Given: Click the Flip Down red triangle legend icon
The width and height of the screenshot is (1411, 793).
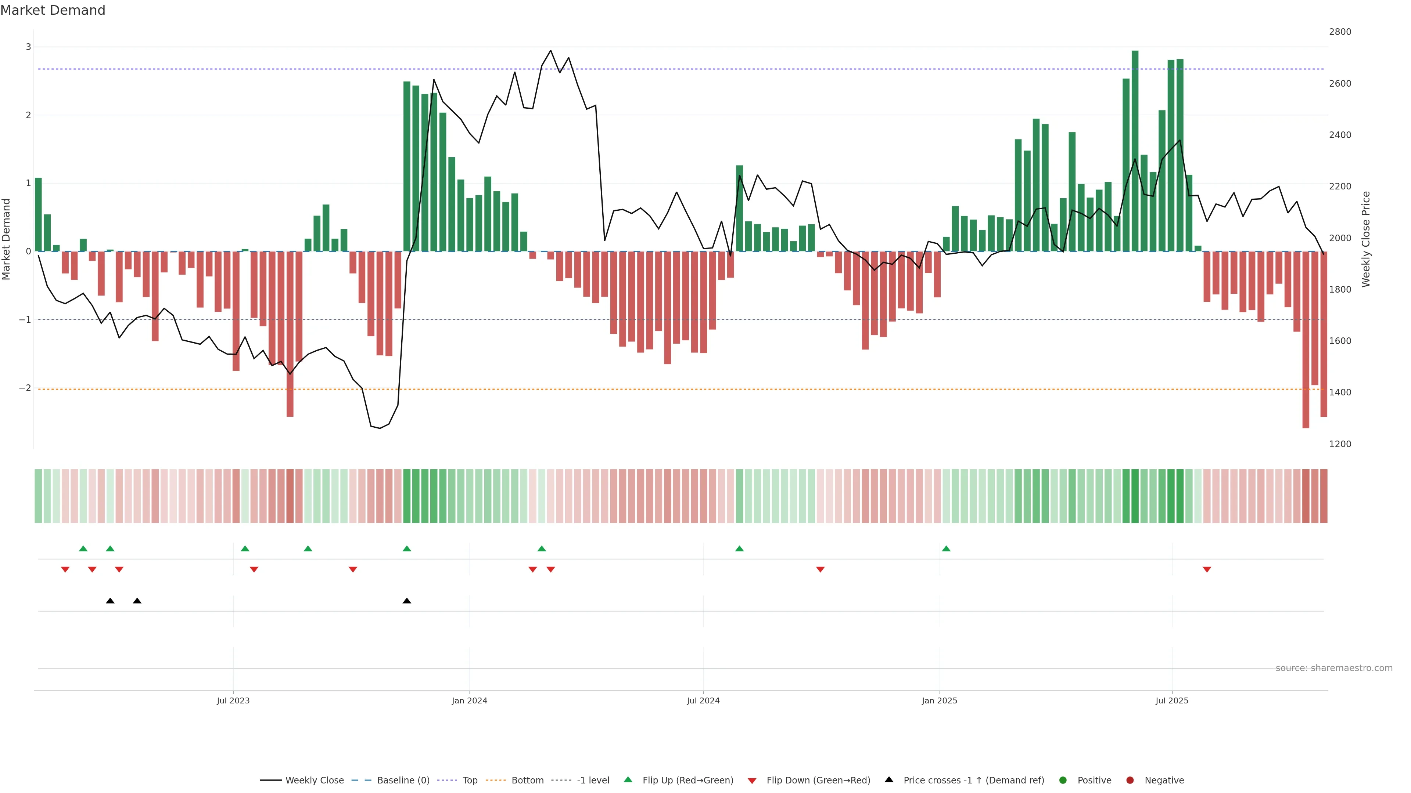Looking at the screenshot, I should [751, 781].
